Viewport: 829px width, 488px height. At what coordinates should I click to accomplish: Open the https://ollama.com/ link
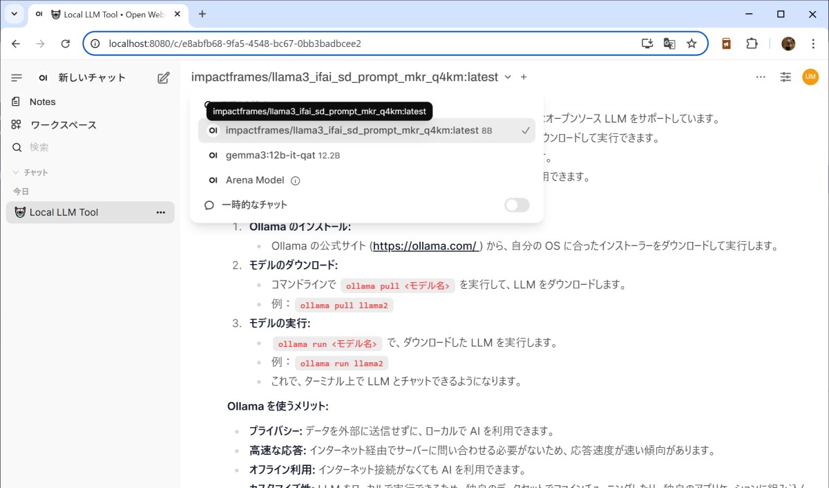click(425, 246)
